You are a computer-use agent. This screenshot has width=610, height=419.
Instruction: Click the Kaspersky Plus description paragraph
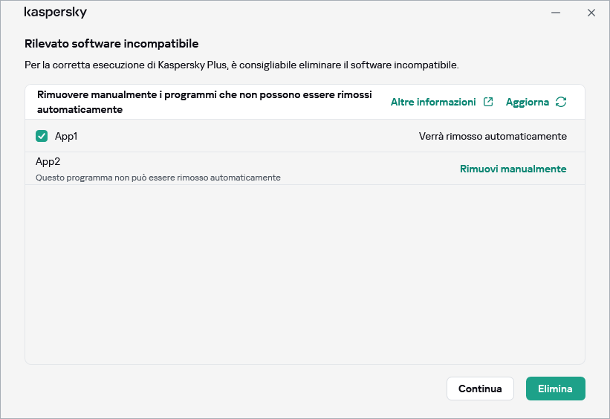tap(241, 65)
